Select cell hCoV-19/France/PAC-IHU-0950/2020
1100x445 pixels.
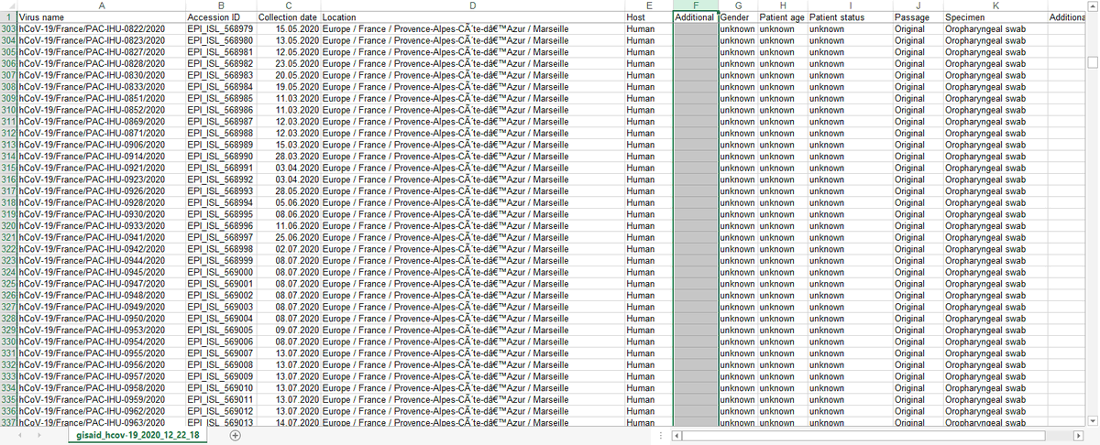coord(101,318)
